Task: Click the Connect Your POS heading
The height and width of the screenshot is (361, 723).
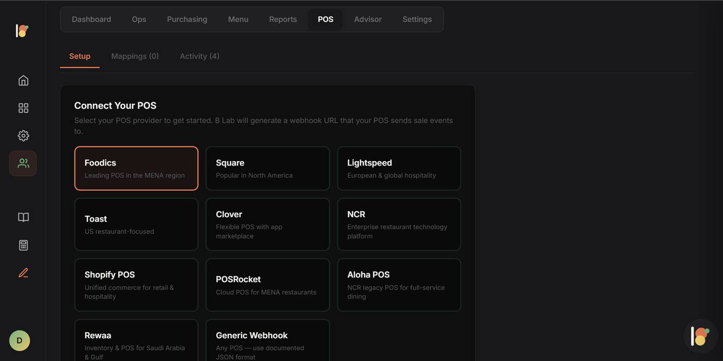Action: [115, 106]
